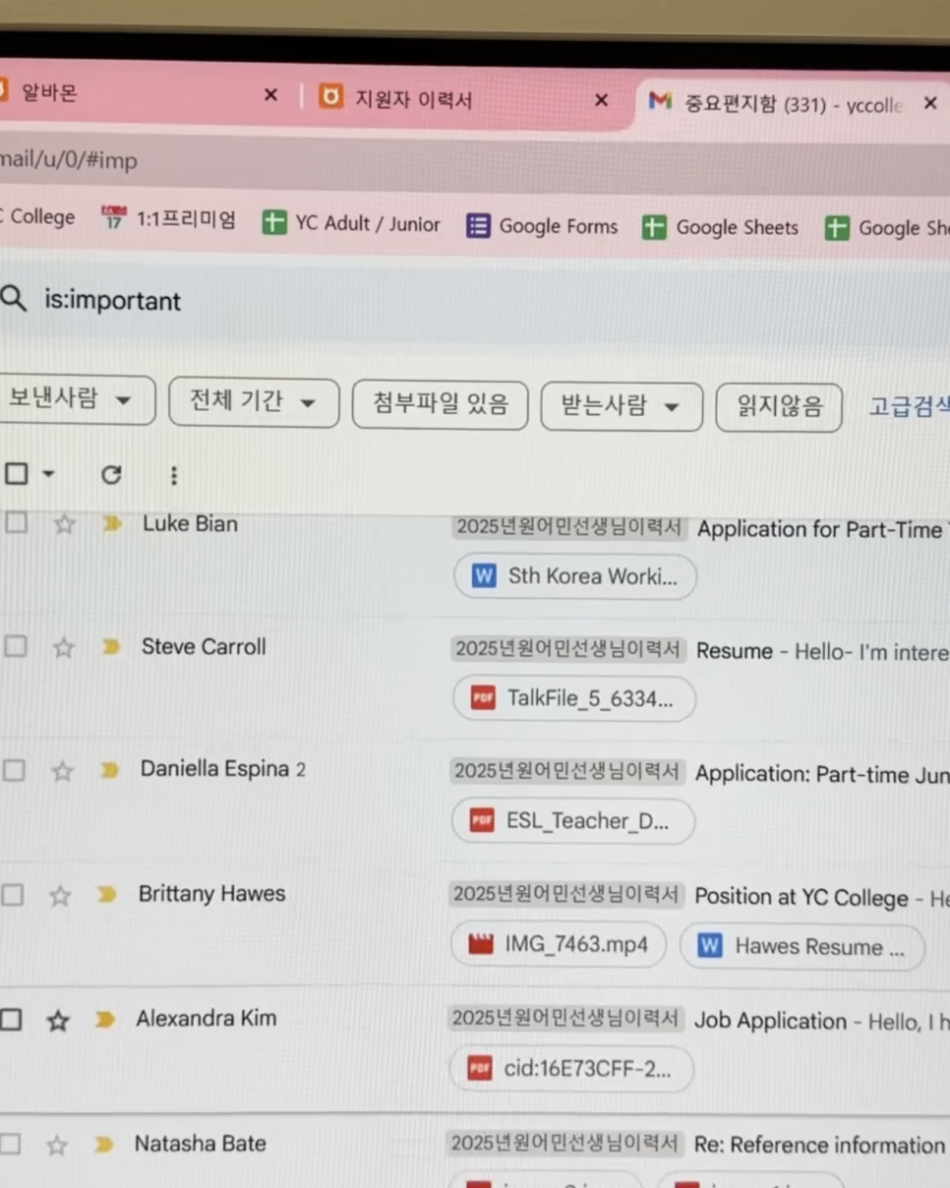Select the Natasha Bate email checkbox

tap(10, 1144)
